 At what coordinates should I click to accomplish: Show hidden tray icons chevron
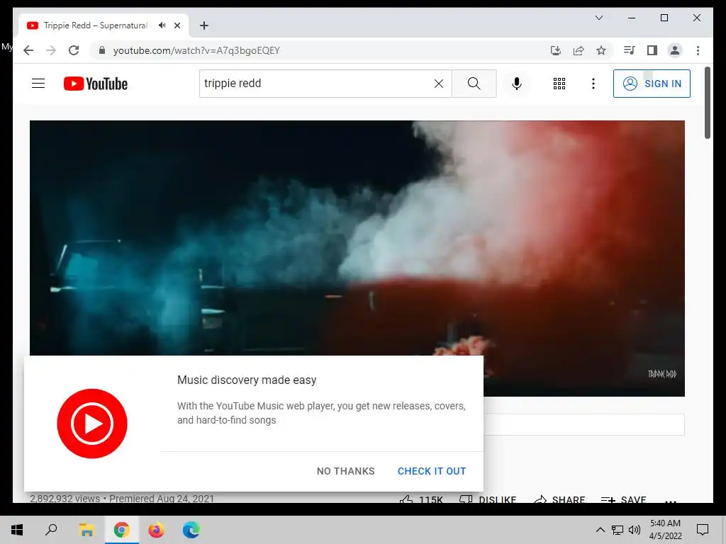(x=600, y=530)
